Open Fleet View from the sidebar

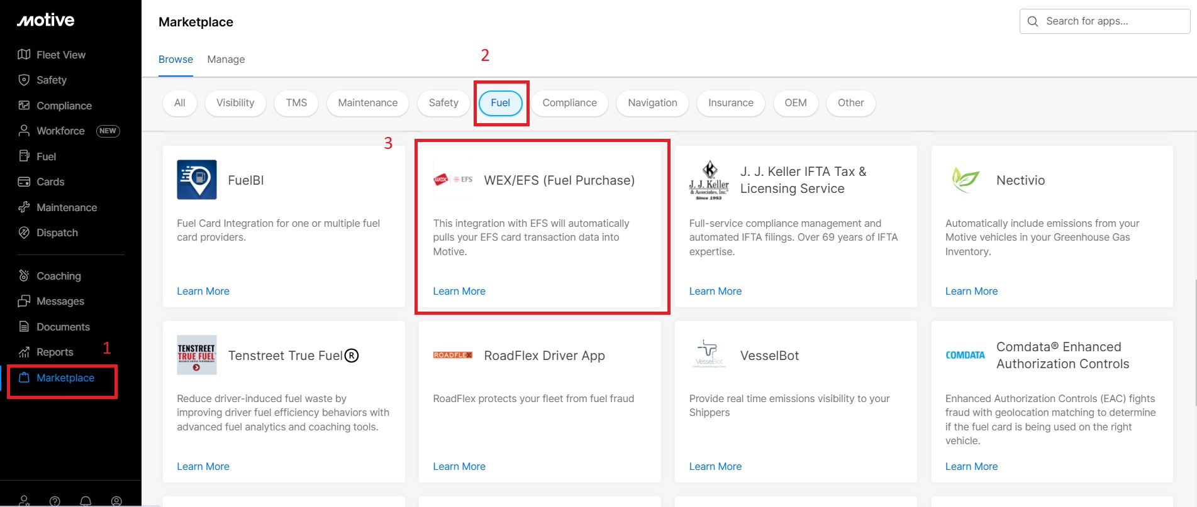60,55
